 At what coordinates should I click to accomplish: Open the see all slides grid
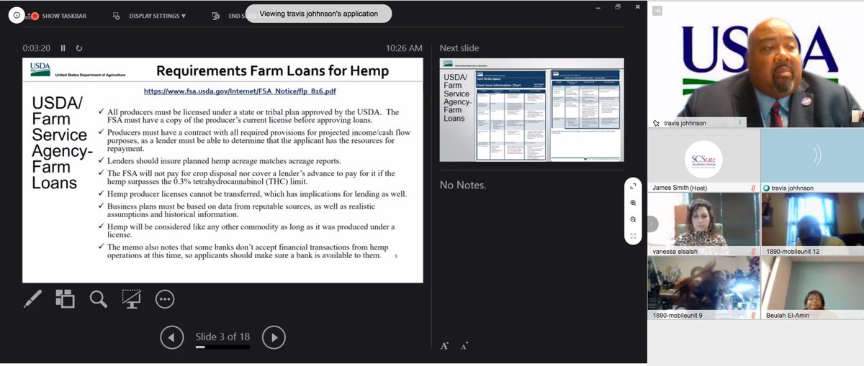[66, 298]
